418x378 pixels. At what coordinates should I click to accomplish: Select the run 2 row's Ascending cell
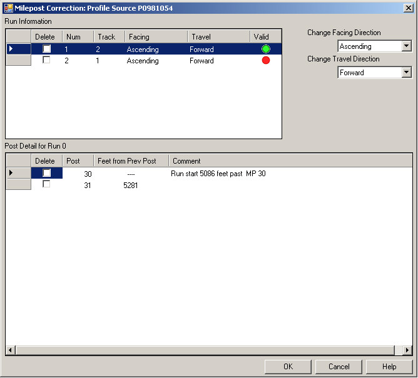tap(143, 61)
